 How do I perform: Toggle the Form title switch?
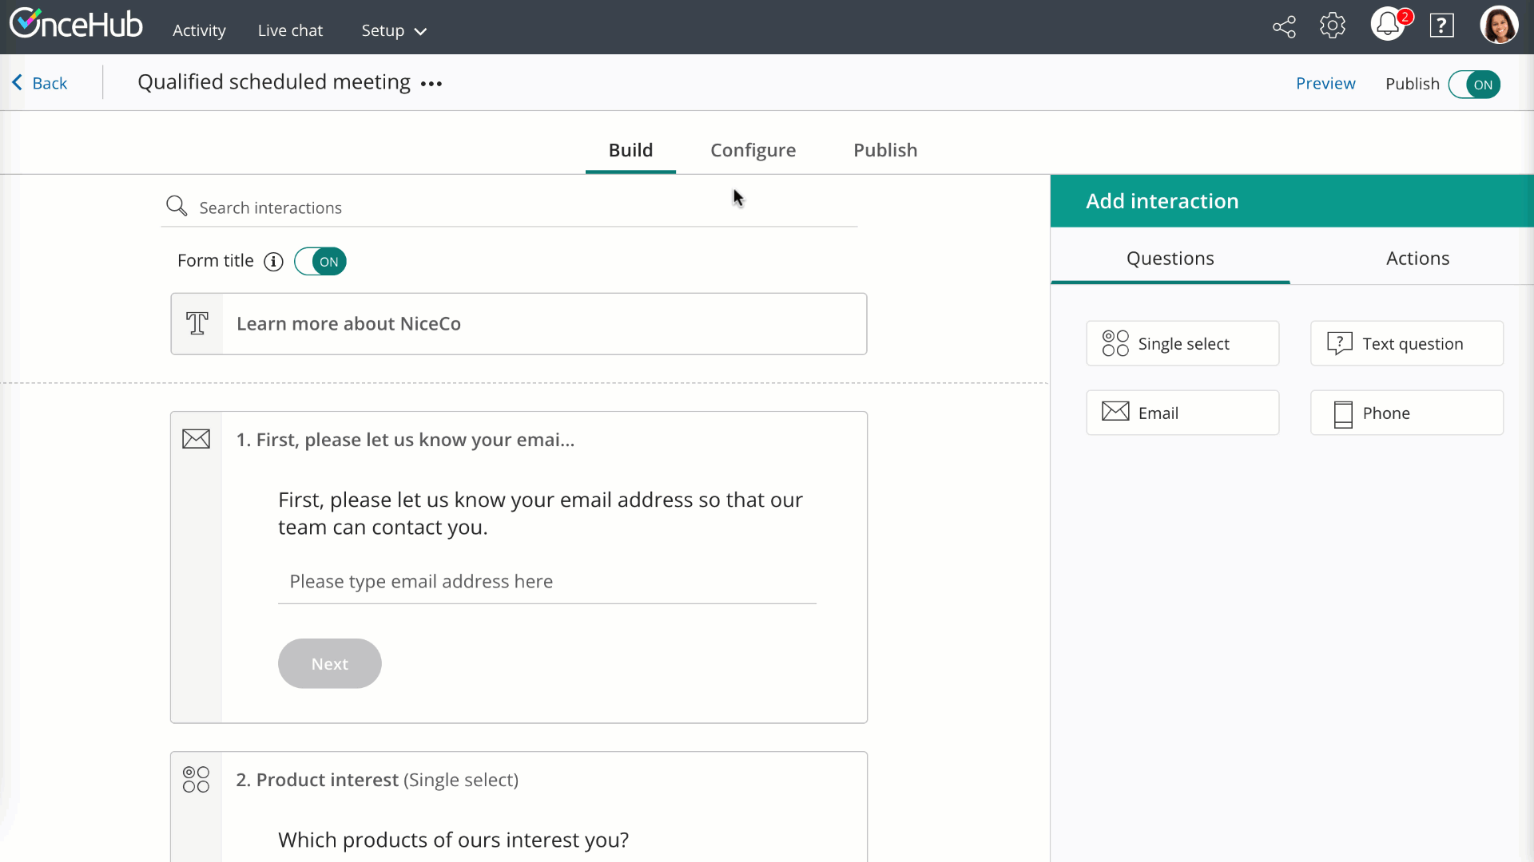[320, 262]
